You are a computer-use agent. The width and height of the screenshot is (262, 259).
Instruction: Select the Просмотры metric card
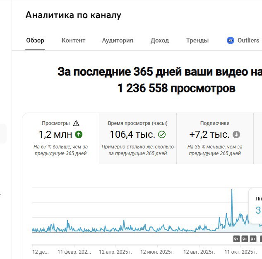click(60, 139)
